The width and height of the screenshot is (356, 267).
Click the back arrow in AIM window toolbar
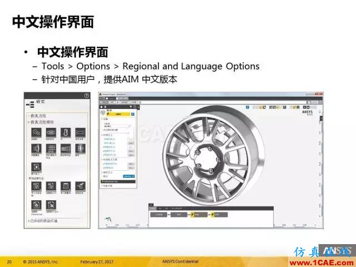101,102
